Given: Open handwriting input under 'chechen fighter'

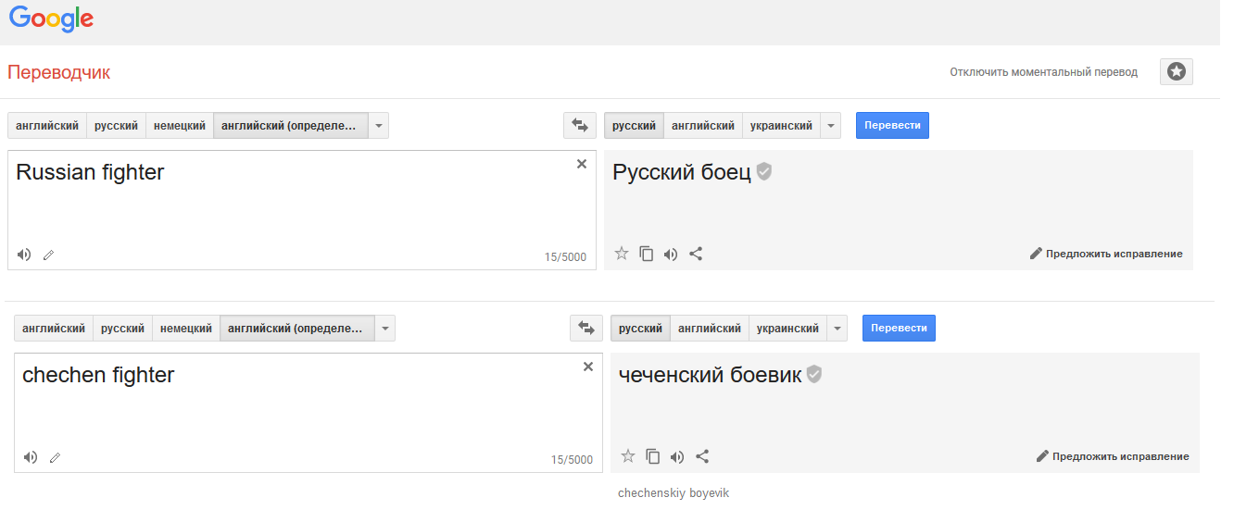Looking at the screenshot, I should (x=55, y=457).
